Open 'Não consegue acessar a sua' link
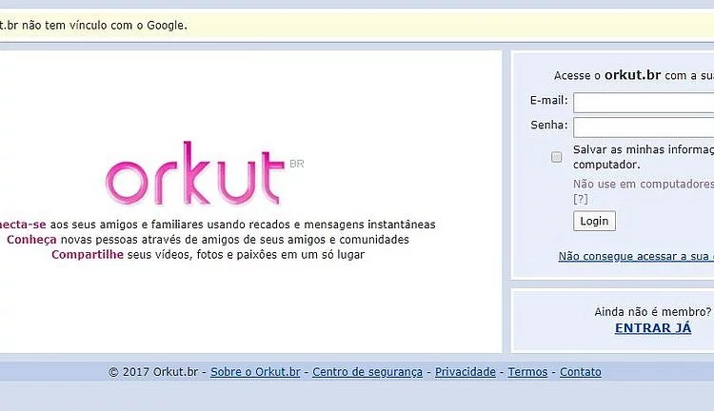Viewport: 714px width, 411px height. pyautogui.click(x=636, y=256)
